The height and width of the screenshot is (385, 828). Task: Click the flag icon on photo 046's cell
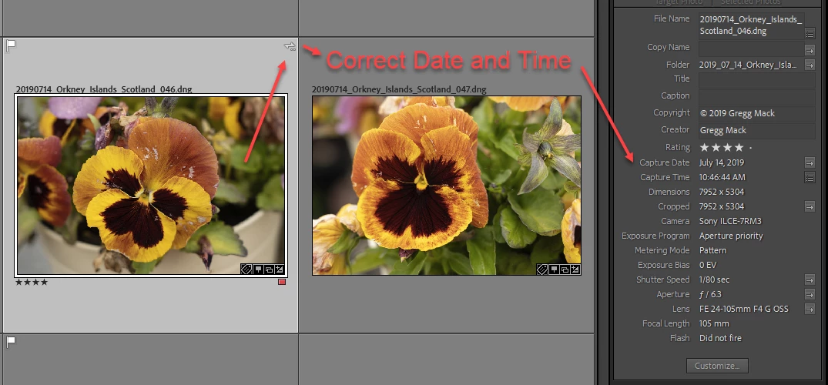tap(10, 46)
